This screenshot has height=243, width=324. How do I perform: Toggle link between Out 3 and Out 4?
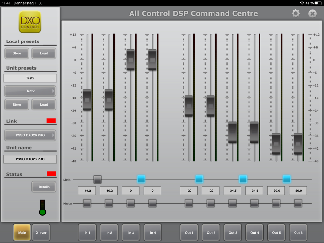click(243, 179)
